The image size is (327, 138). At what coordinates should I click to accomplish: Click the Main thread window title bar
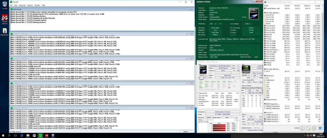pos(102,9)
